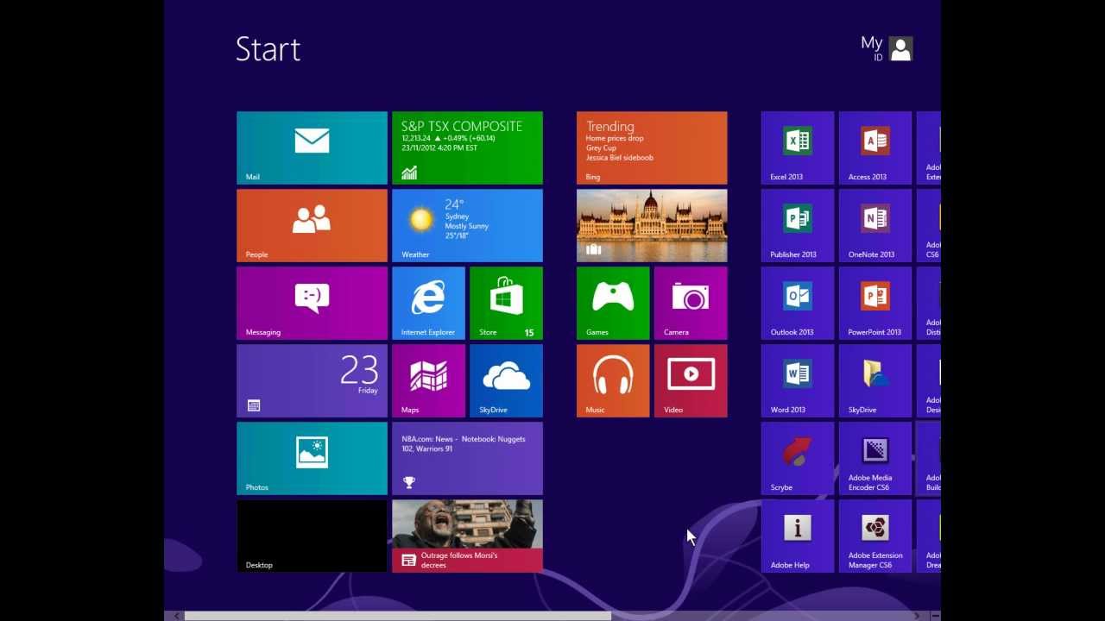Open the news tile about Morsi's decrees
1105x621 pixels.
click(467, 536)
